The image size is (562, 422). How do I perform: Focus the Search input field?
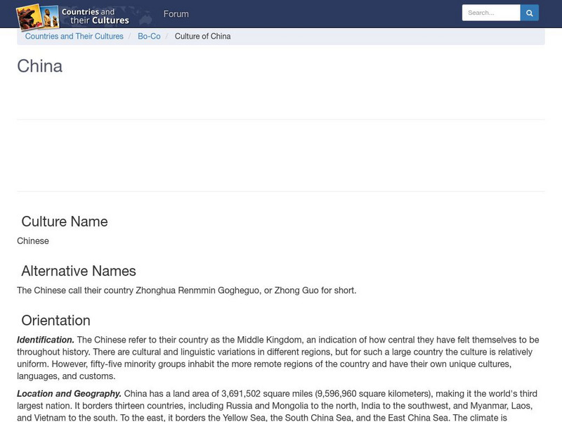click(x=491, y=13)
